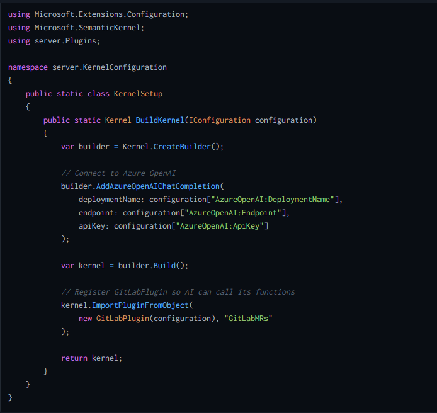Image resolution: width=437 pixels, height=413 pixels.
Task: Click the IConfiguration parameter type
Action: point(220,120)
